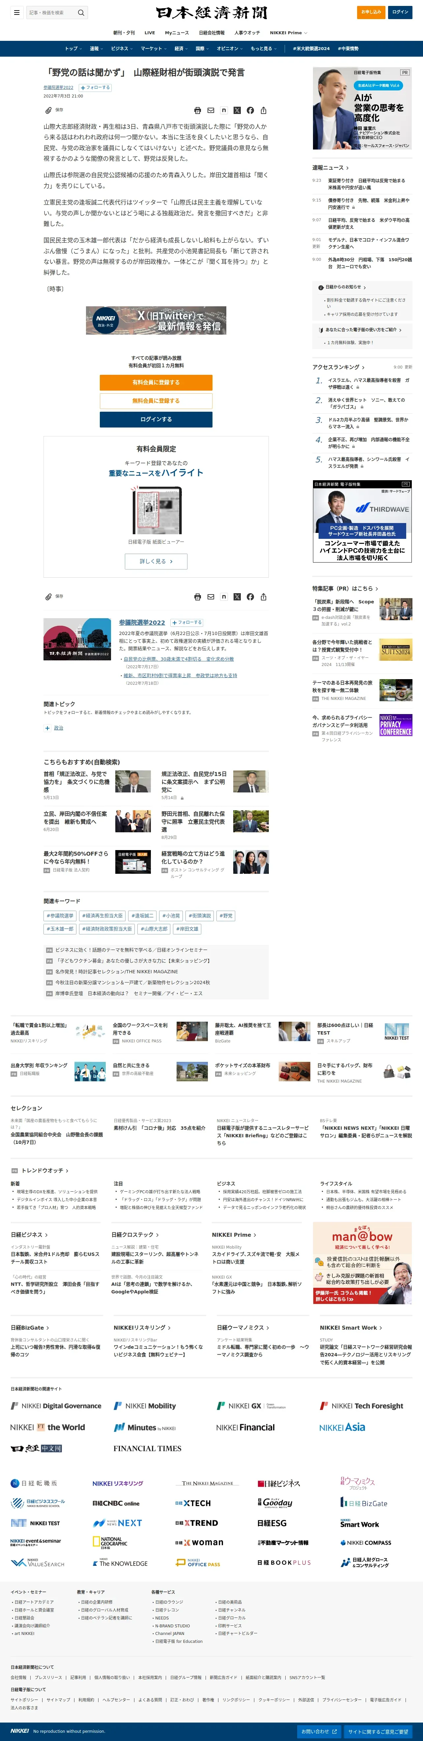This screenshot has width=423, height=1741.
Task: Expand the 国際 navigation dropdown
Action: point(202,49)
